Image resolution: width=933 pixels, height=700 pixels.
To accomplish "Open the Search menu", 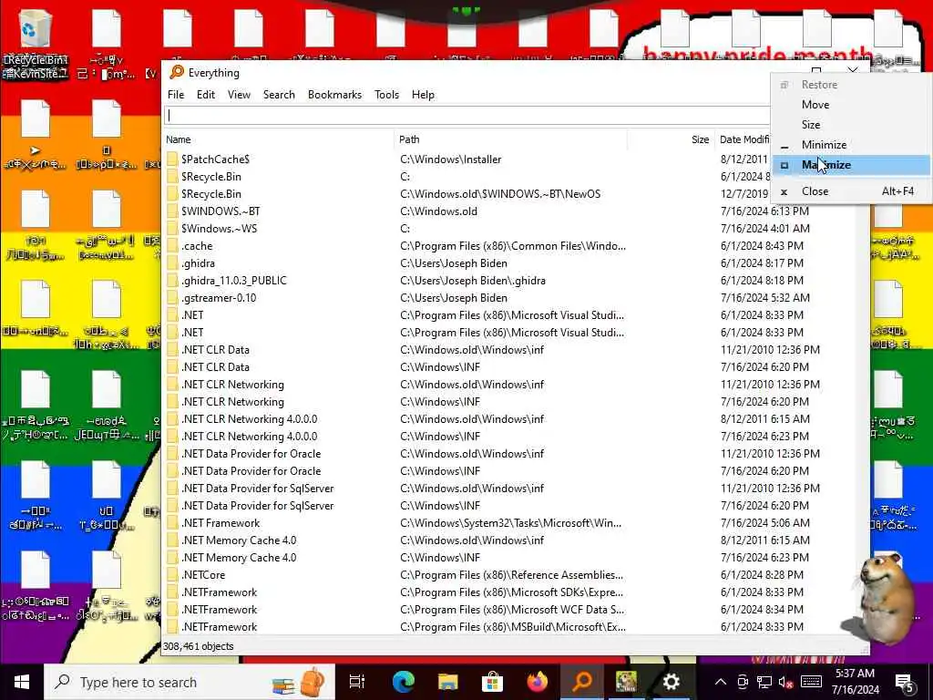I will [x=279, y=95].
